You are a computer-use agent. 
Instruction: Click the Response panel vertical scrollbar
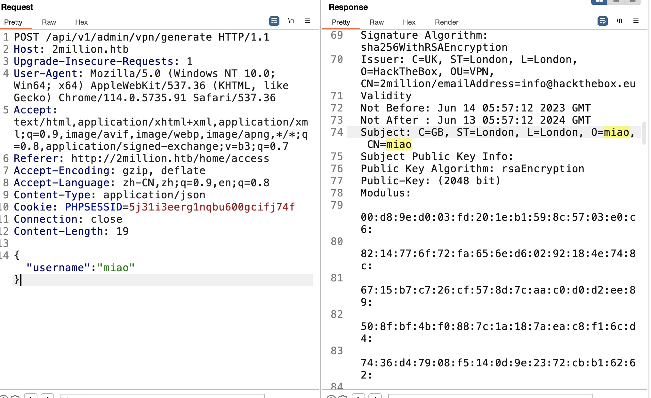coord(644,133)
